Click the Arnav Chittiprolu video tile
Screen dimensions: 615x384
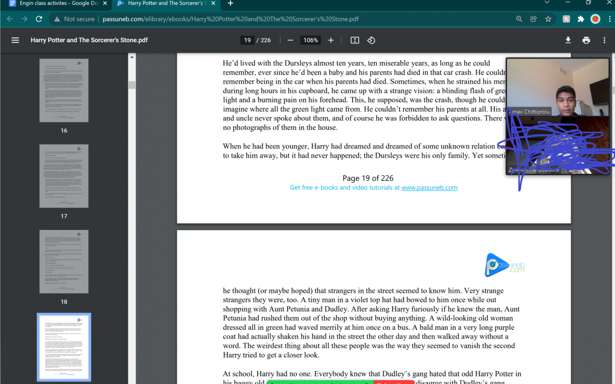(557, 87)
